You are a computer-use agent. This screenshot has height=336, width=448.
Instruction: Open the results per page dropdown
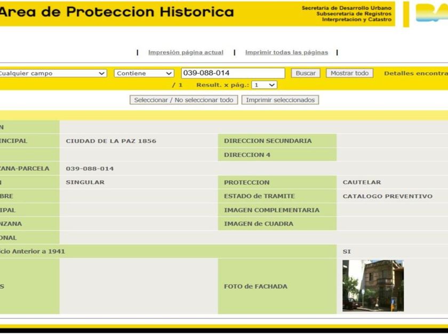click(265, 85)
